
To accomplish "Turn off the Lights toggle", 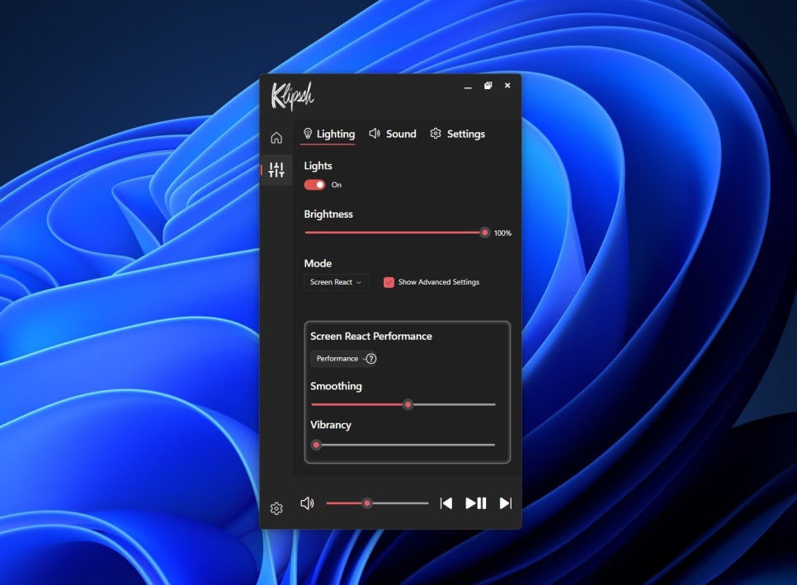I will [315, 185].
